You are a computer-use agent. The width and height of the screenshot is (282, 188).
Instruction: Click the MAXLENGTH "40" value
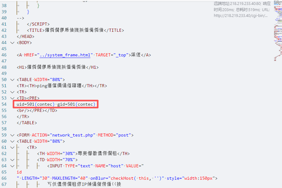pos(83,178)
